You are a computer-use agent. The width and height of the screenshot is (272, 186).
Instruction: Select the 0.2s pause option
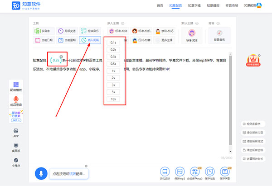[x=113, y=49]
